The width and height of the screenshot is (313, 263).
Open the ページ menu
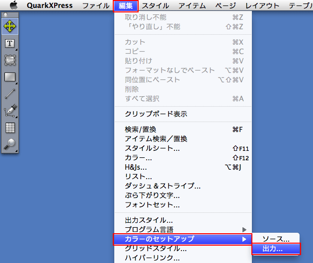pos(226,5)
